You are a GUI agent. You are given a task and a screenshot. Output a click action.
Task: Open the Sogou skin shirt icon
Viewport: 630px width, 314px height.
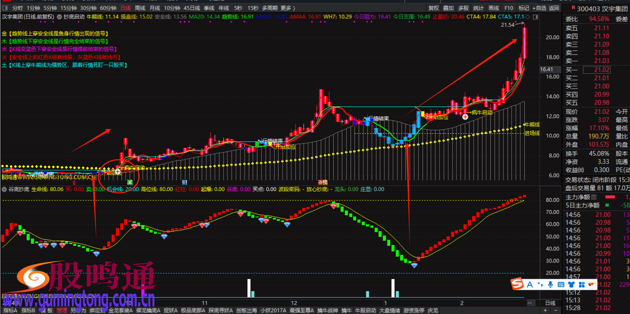pos(571,284)
